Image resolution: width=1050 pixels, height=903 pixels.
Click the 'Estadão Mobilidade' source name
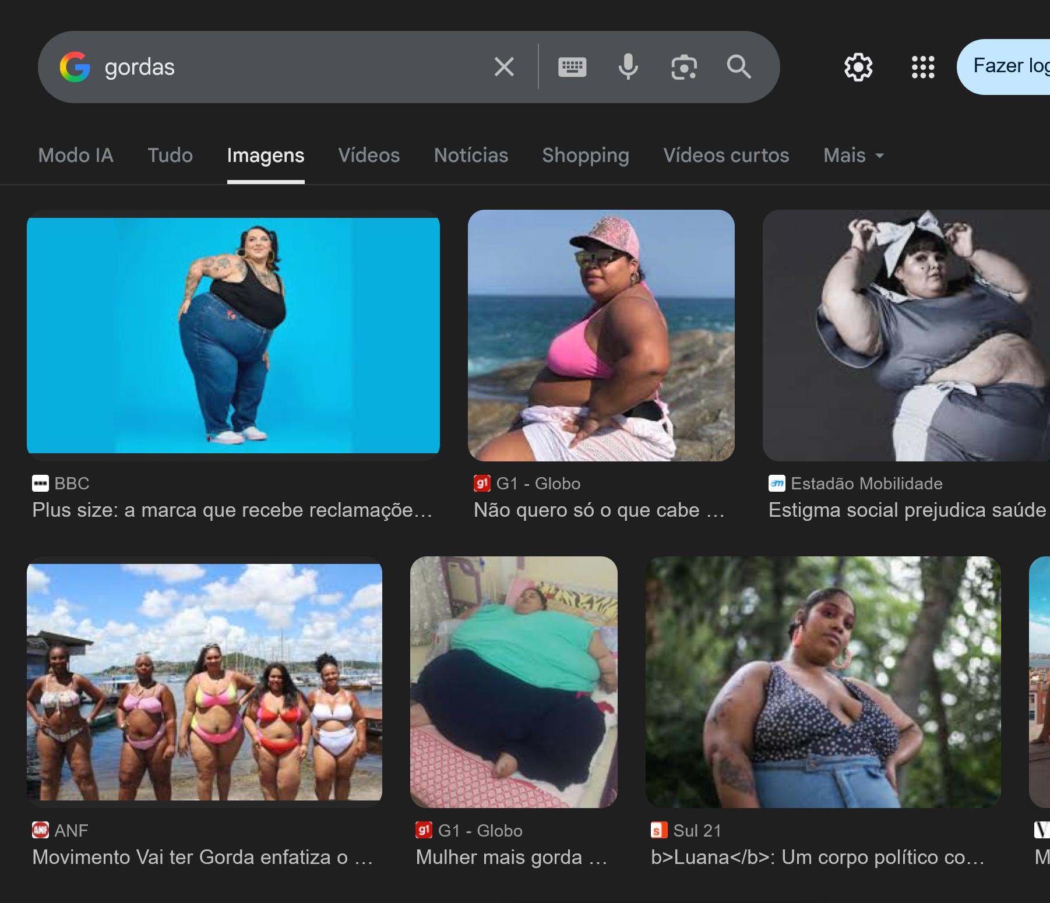866,484
